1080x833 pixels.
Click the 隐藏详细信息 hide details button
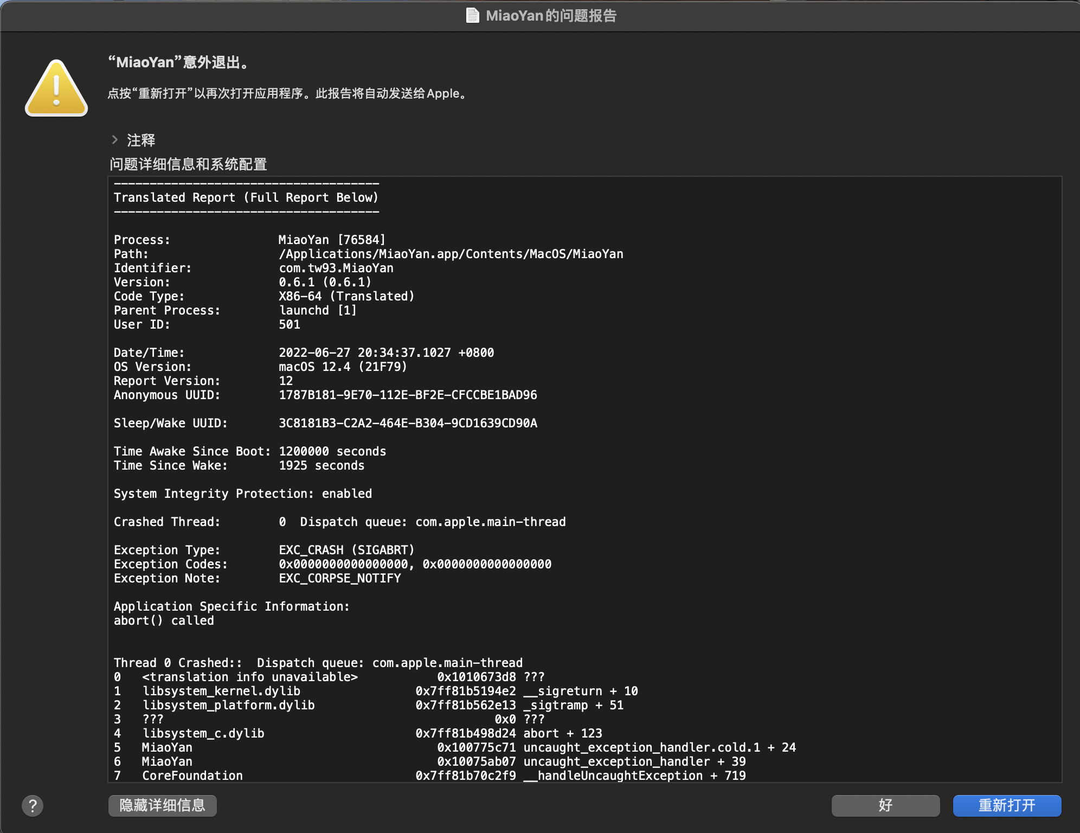point(163,805)
